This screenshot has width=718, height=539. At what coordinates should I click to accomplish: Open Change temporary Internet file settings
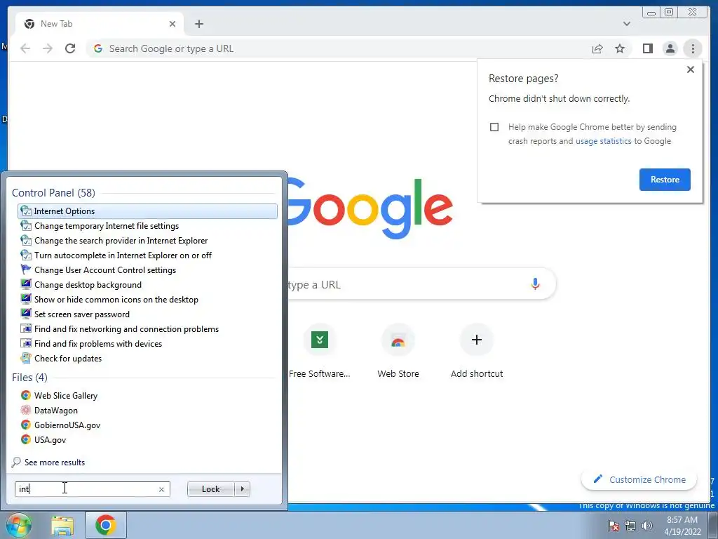click(147, 226)
